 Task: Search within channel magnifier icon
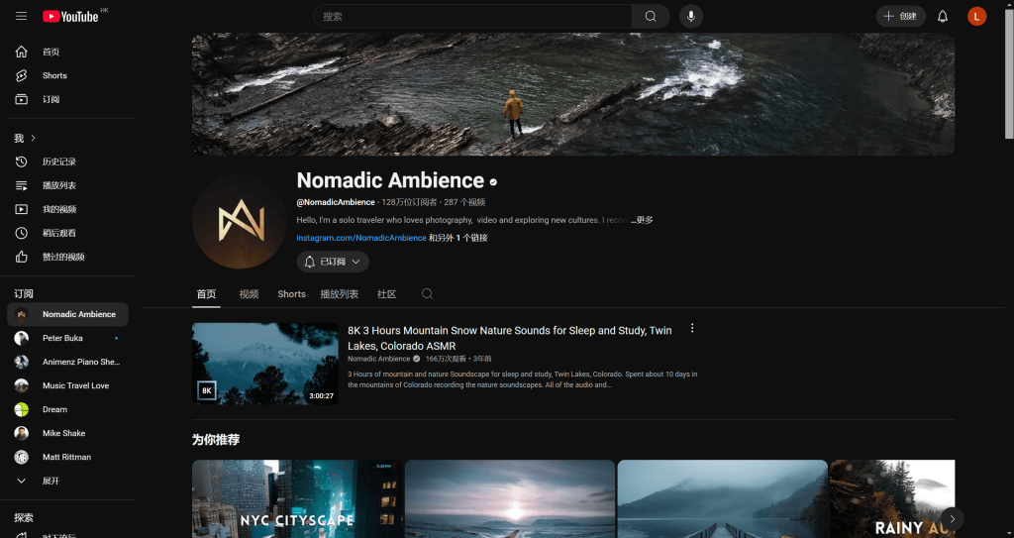click(x=428, y=294)
